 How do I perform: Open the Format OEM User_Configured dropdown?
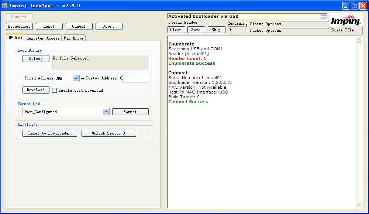click(106, 112)
